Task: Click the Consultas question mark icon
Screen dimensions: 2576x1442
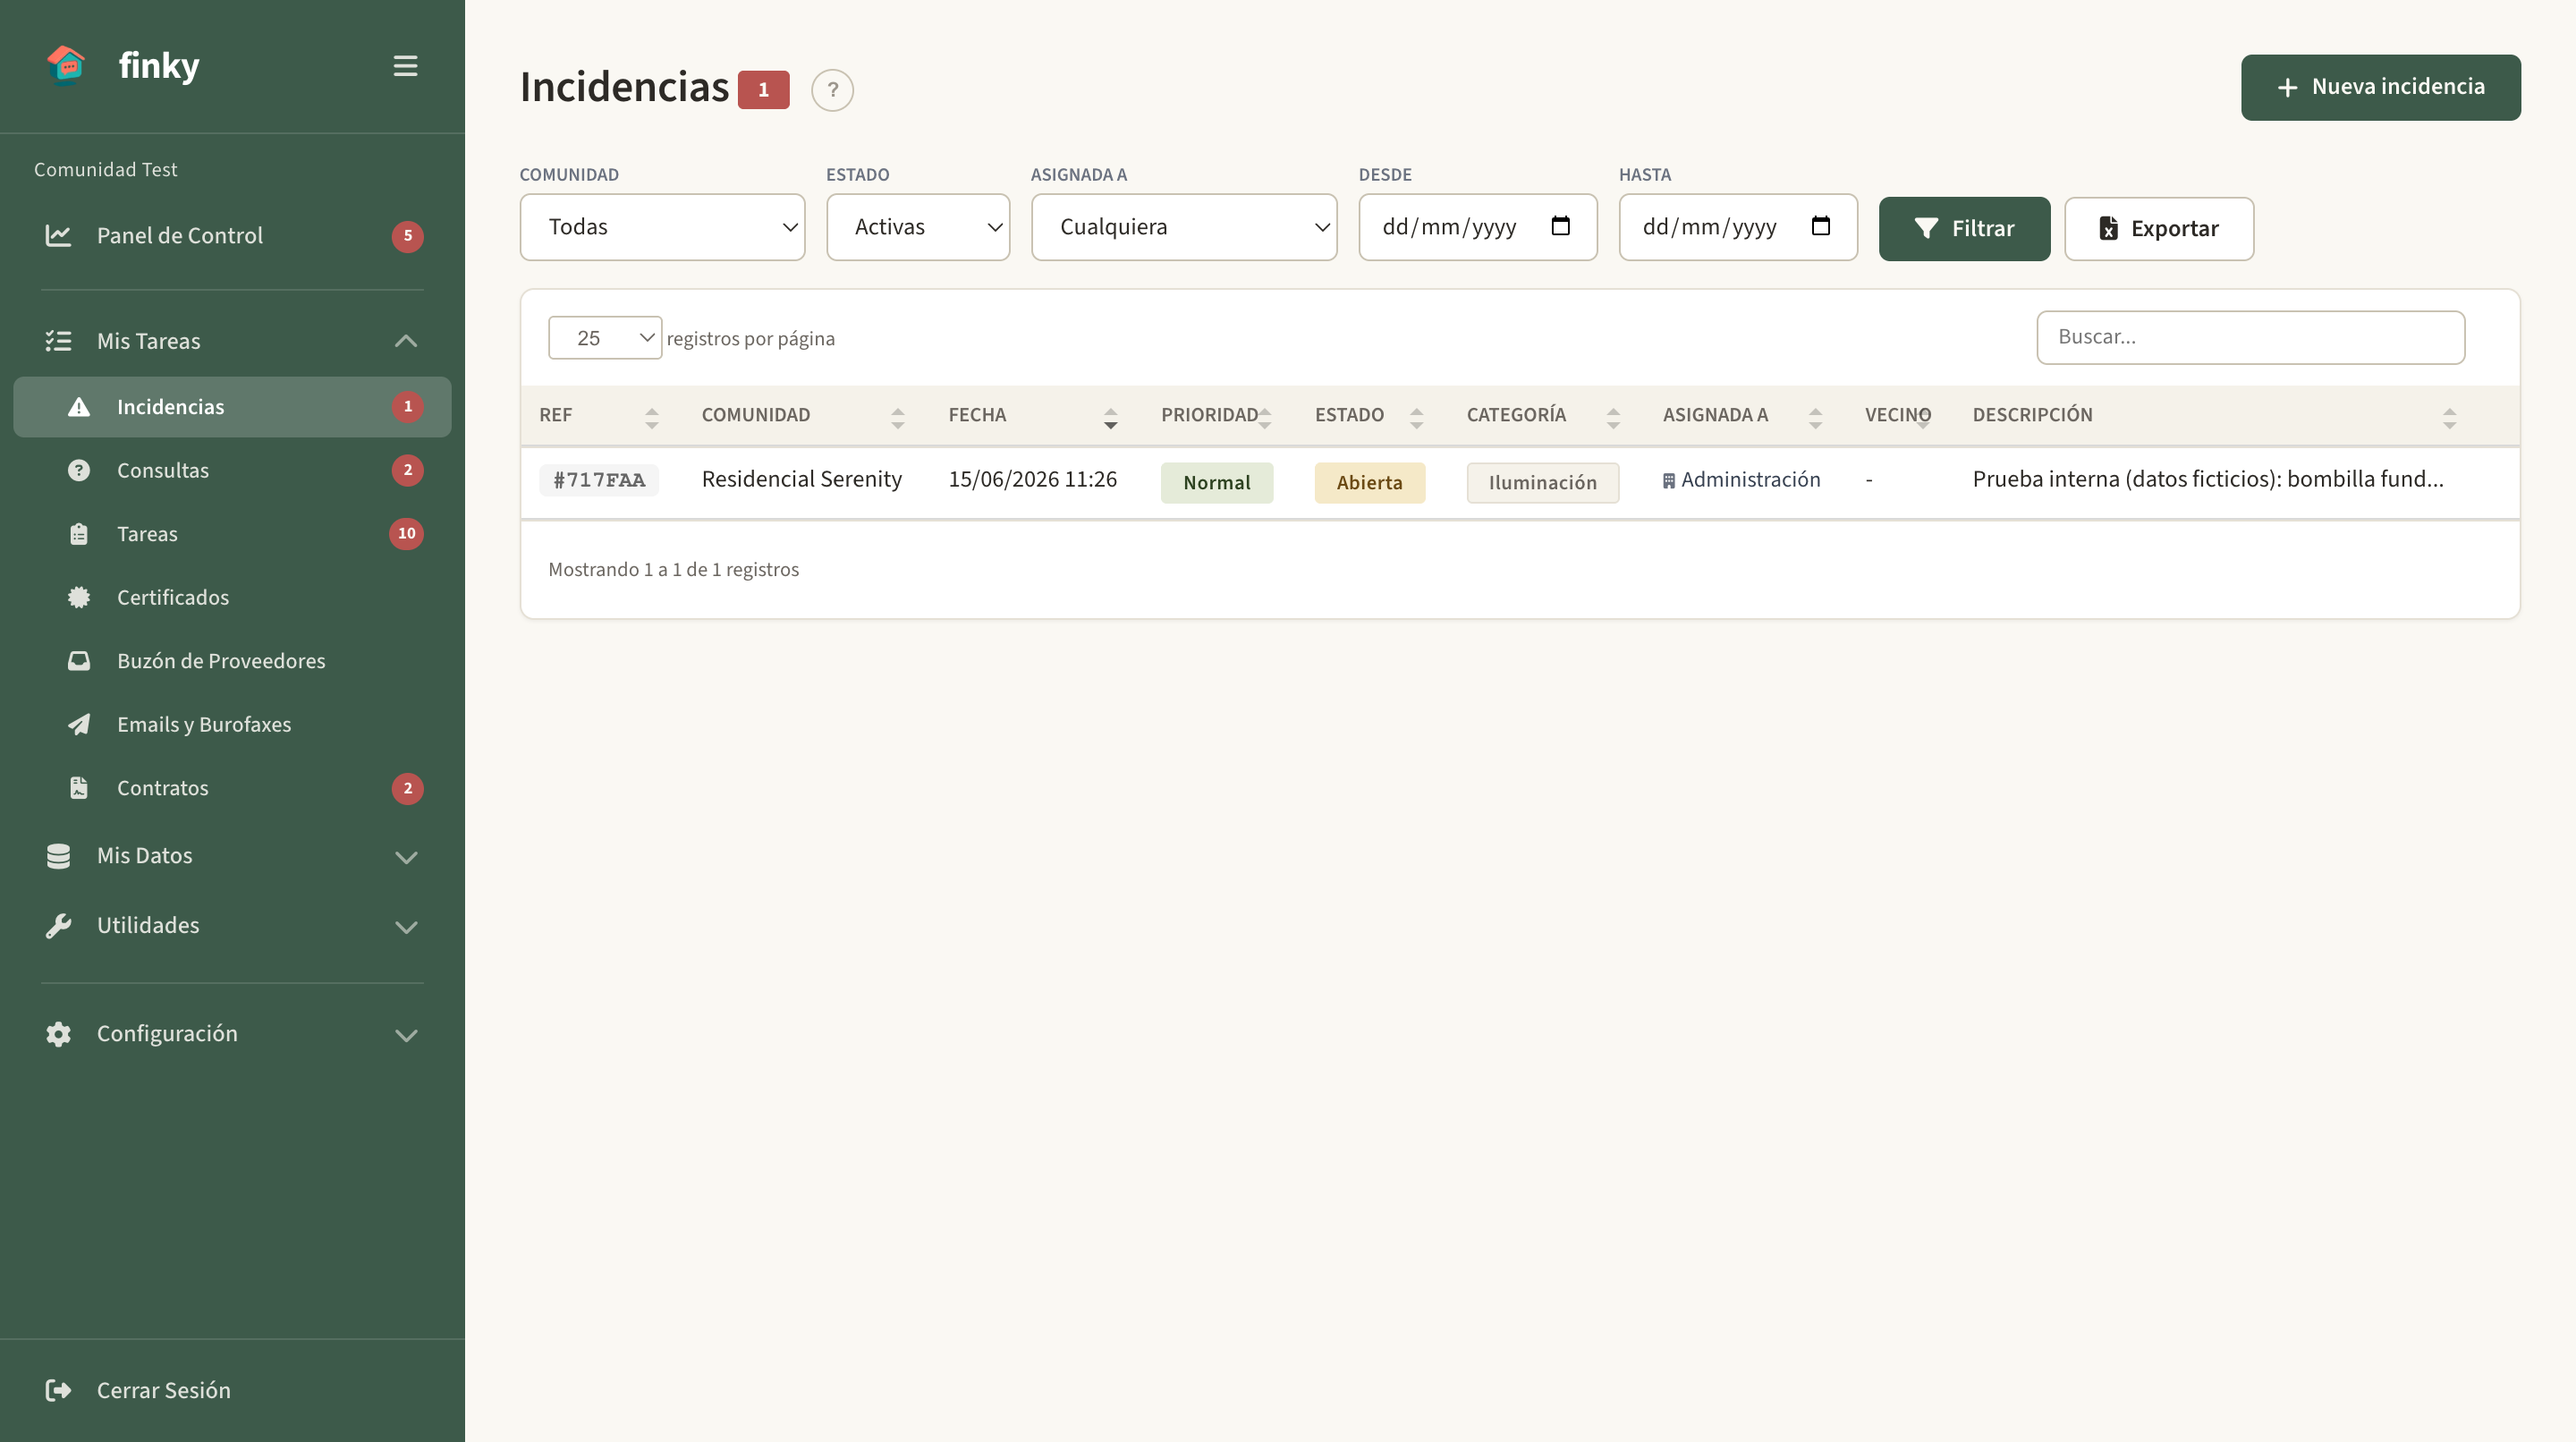Action: pos(79,470)
